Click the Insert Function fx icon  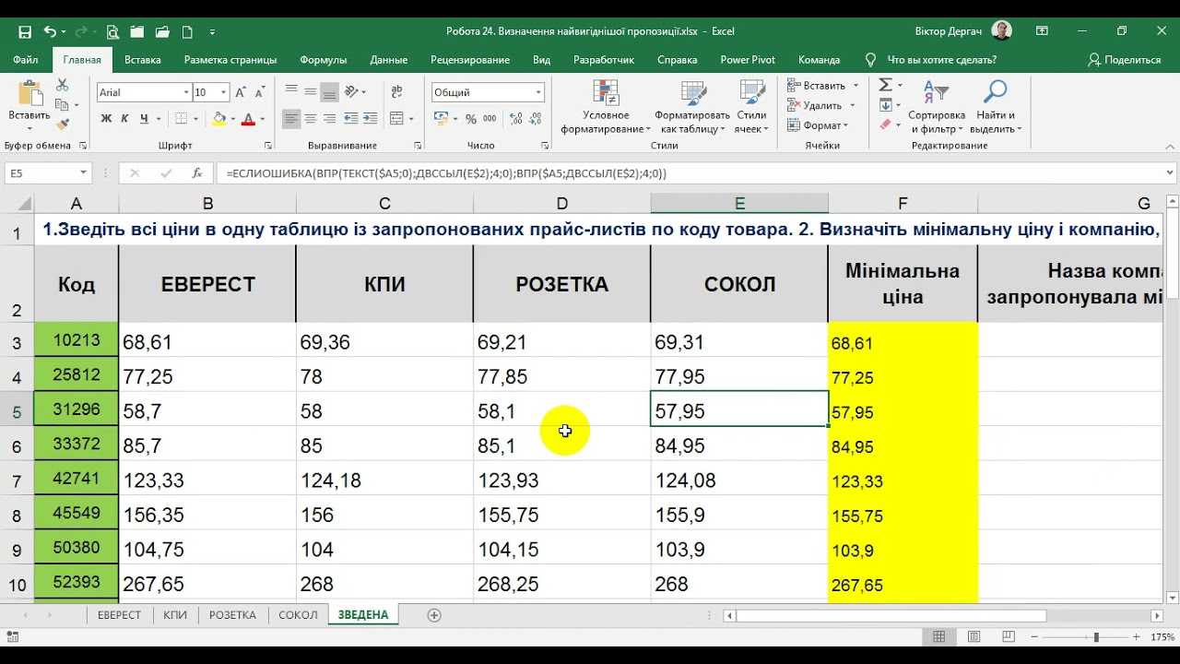pos(196,172)
